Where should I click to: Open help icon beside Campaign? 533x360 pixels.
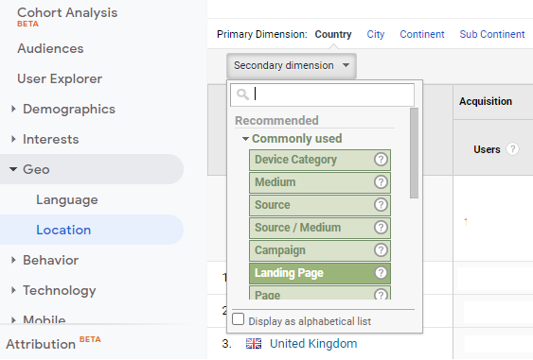[x=381, y=250]
